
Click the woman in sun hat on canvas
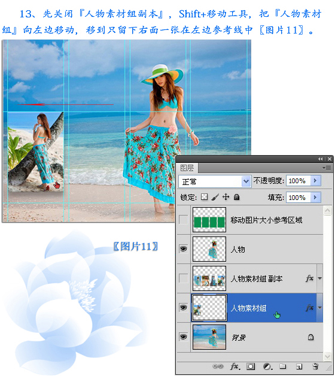point(161,138)
